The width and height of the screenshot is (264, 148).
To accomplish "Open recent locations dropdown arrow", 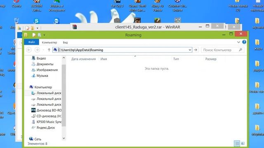I will point(43,50).
